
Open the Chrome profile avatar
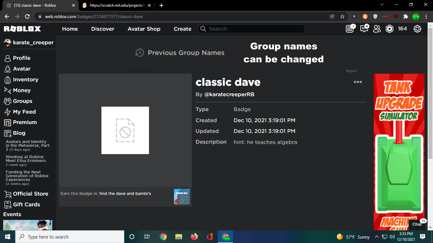pos(416,16)
